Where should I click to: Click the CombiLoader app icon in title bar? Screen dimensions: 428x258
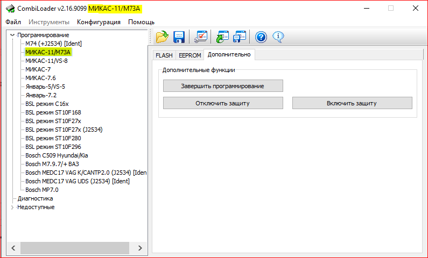(x=10, y=8)
